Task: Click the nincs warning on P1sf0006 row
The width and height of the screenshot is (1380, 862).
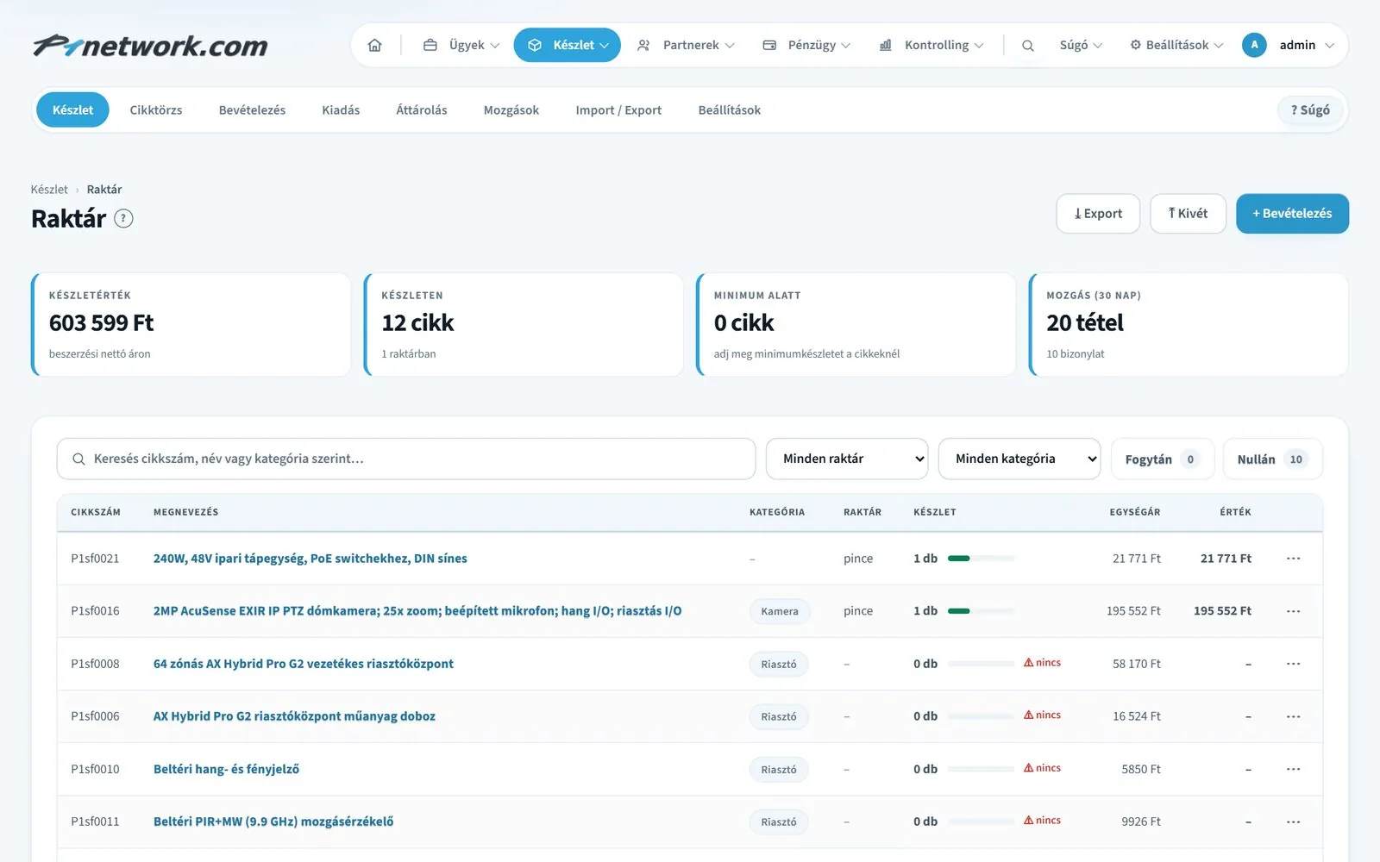Action: [1042, 715]
